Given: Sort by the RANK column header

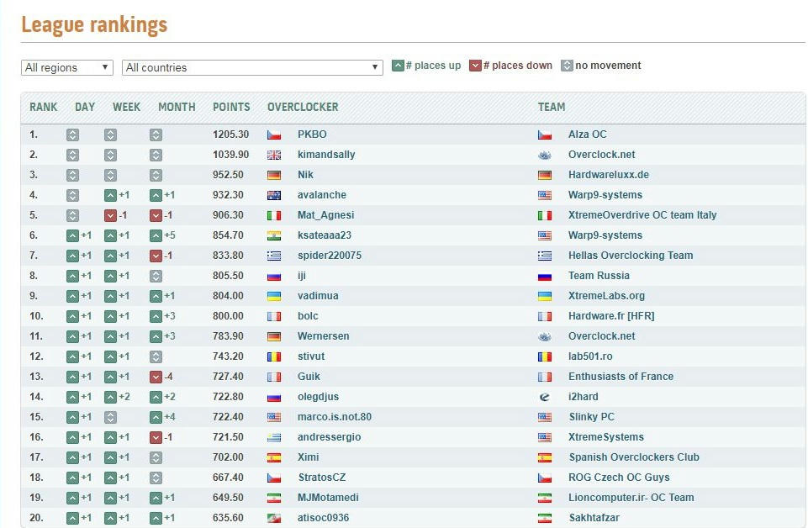Looking at the screenshot, I should (x=43, y=107).
